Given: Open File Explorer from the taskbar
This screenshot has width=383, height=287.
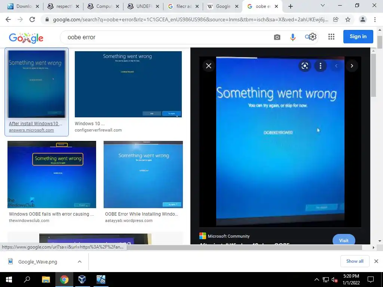Looking at the screenshot, I should point(46,280).
